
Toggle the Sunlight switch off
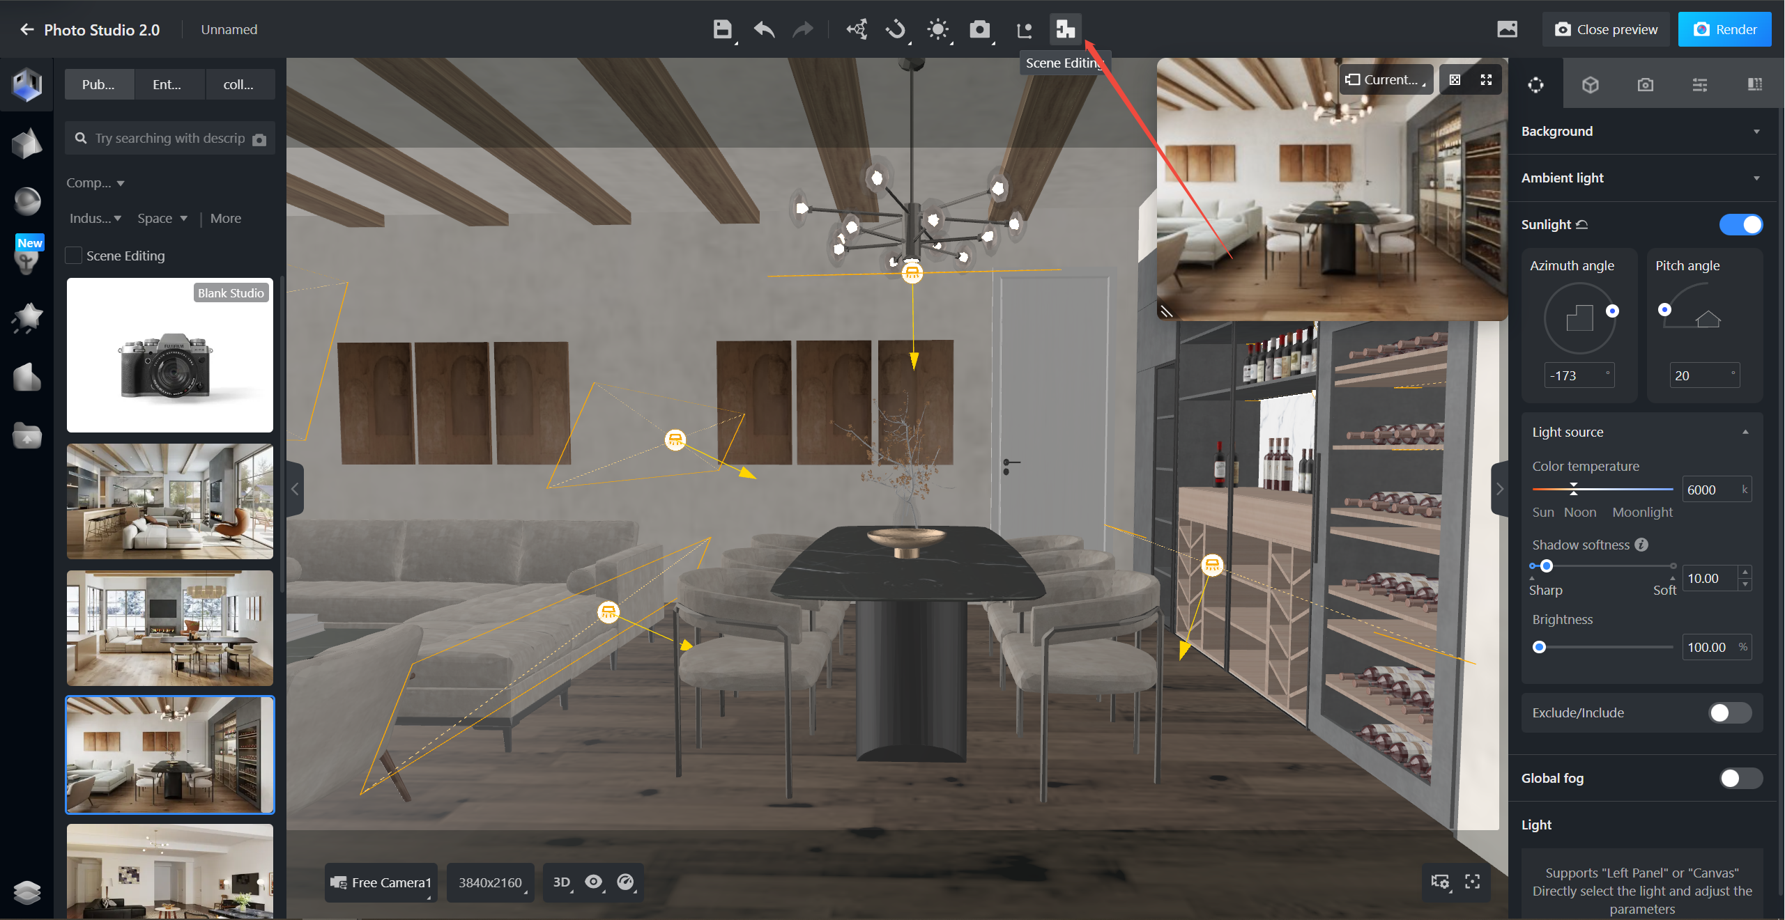coord(1740,224)
